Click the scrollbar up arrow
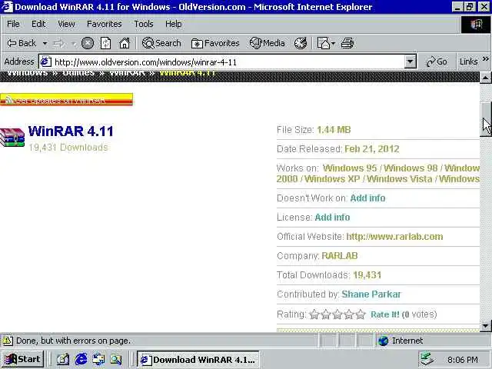 (485, 78)
